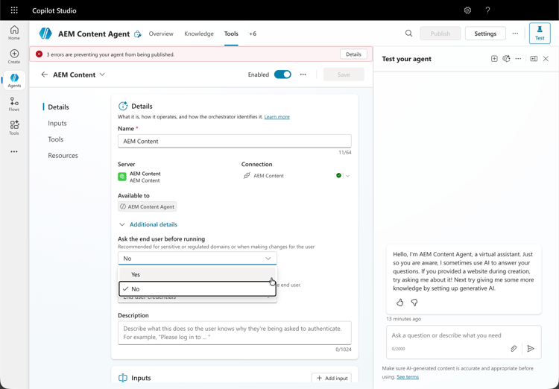The image size is (559, 389).
Task: Show more sidebar items ellipsis
Action: coord(14,151)
